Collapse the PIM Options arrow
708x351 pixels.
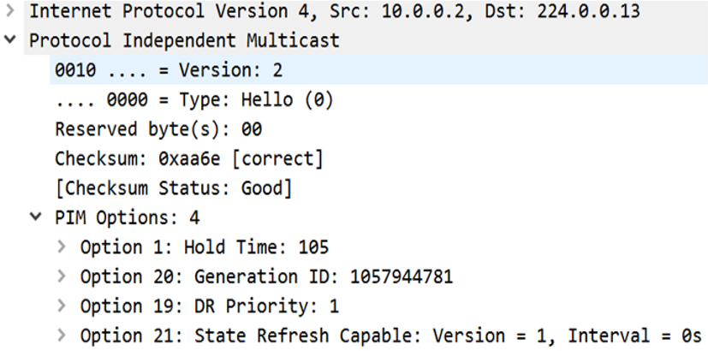point(35,217)
